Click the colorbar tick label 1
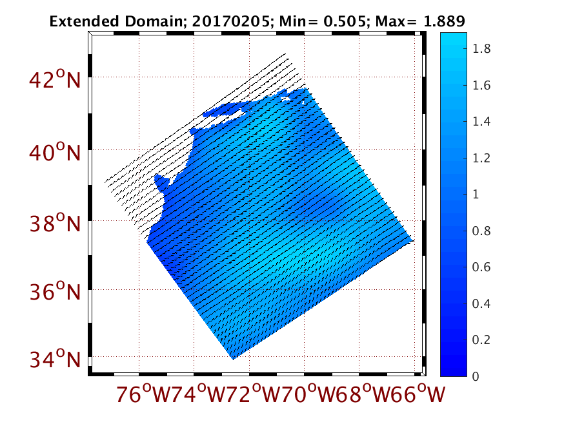Viewport: 564px width, 422px height. pyautogui.click(x=476, y=195)
